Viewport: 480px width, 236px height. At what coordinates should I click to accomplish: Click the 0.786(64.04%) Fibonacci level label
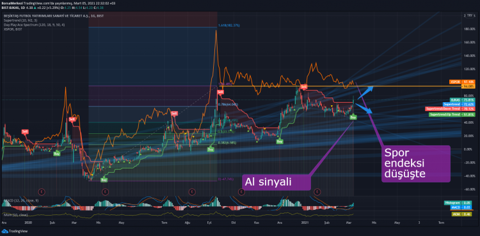pyautogui.click(x=228, y=104)
